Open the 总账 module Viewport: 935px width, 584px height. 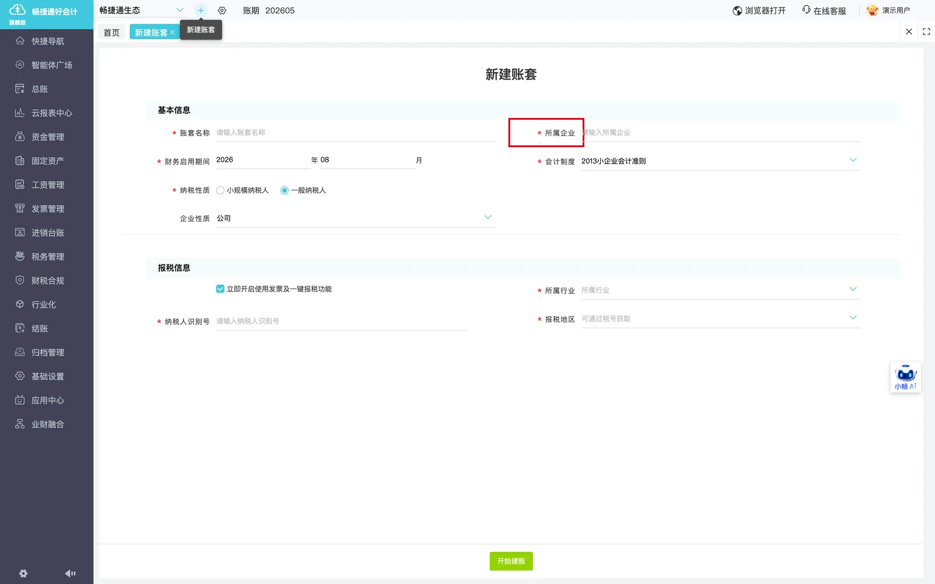point(47,89)
